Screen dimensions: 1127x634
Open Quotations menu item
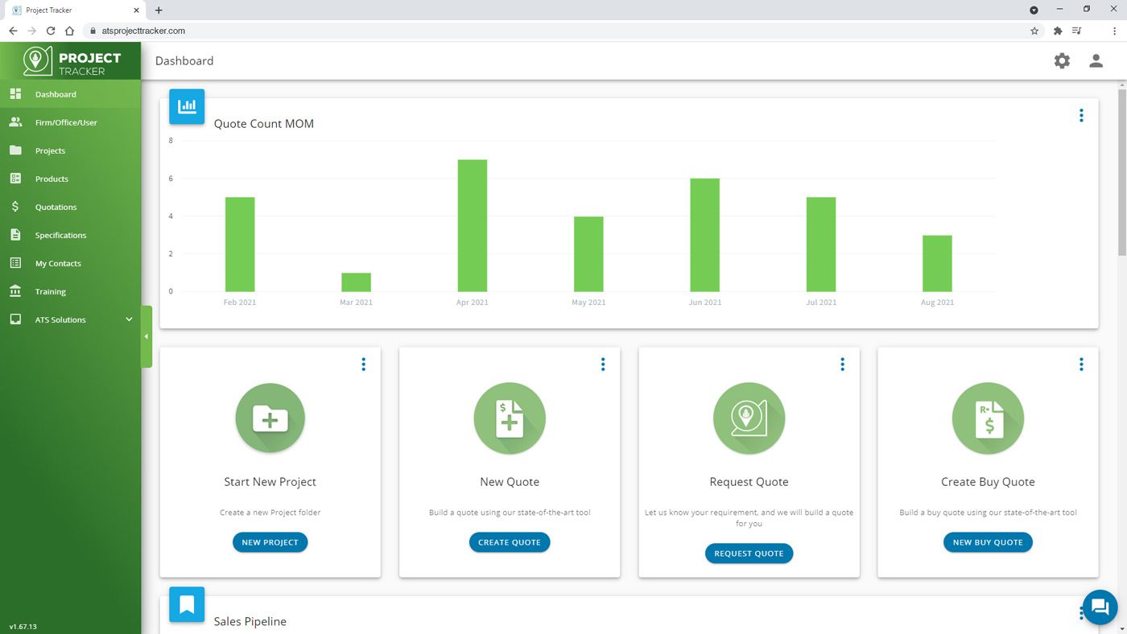70,207
